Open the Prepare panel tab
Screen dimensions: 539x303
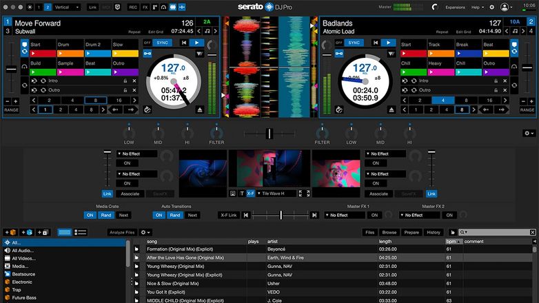[x=411, y=232]
